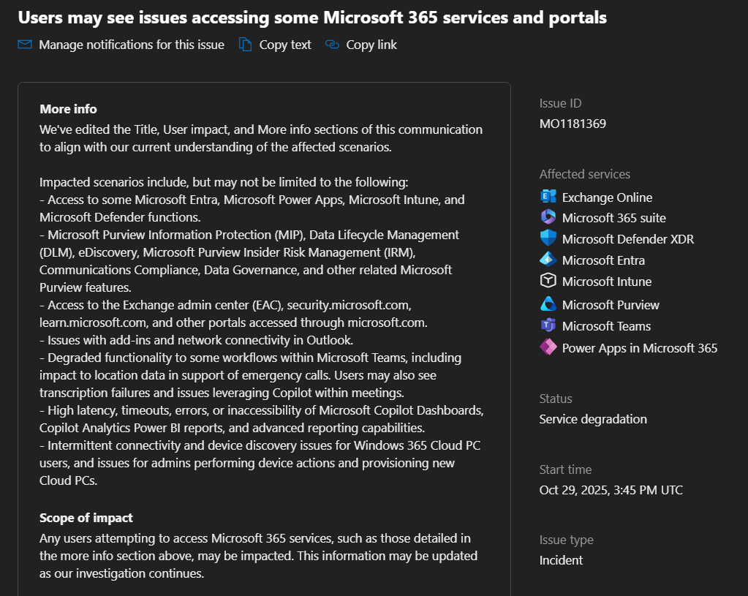Screen dimensions: 748x596
Task: Click the Exchange Online service icon
Action: click(x=548, y=197)
